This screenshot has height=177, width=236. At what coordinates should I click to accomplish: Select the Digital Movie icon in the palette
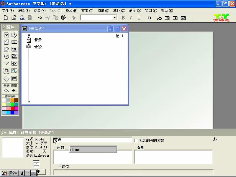click(x=14, y=56)
